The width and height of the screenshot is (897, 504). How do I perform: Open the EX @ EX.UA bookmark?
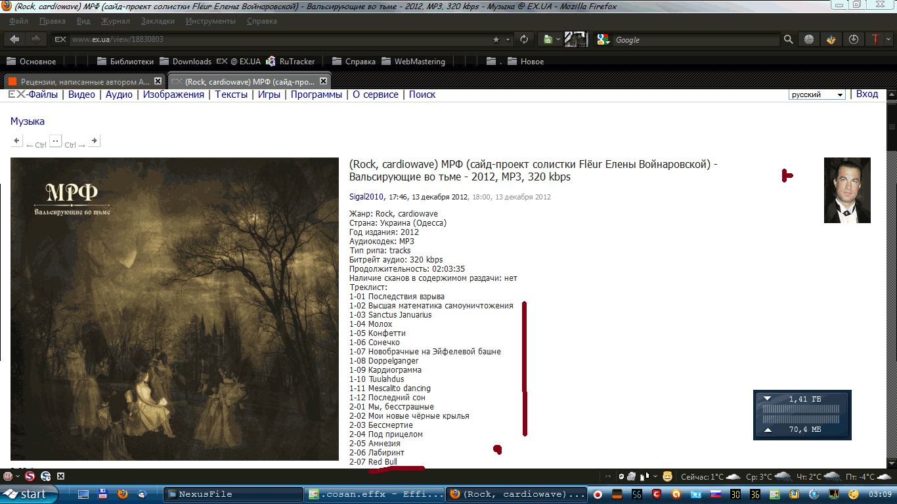click(239, 62)
